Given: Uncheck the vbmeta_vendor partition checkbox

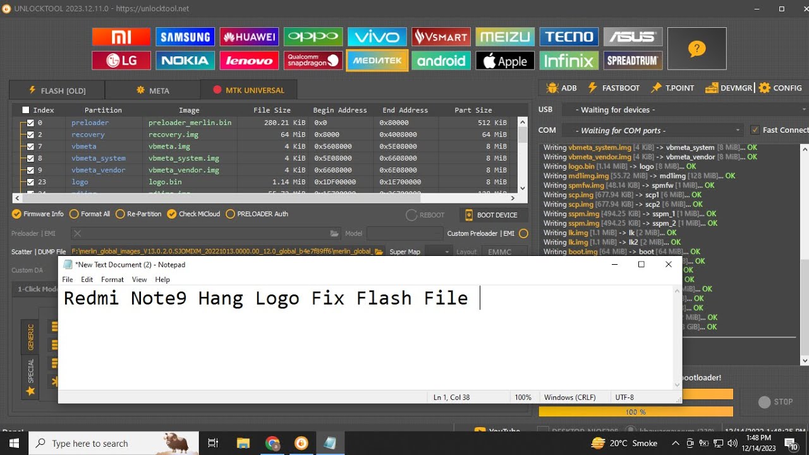Looking at the screenshot, I should point(30,170).
